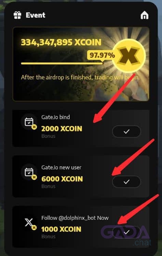The image size is (162, 256).
Task: Click the yellow airdrop progress bar
Action: (62, 63)
